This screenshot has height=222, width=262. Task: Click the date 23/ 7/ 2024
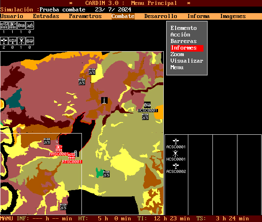113,10
